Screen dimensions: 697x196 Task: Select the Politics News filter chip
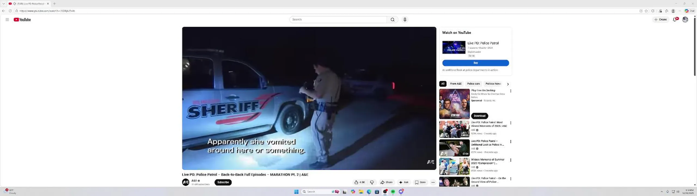tap(493, 84)
